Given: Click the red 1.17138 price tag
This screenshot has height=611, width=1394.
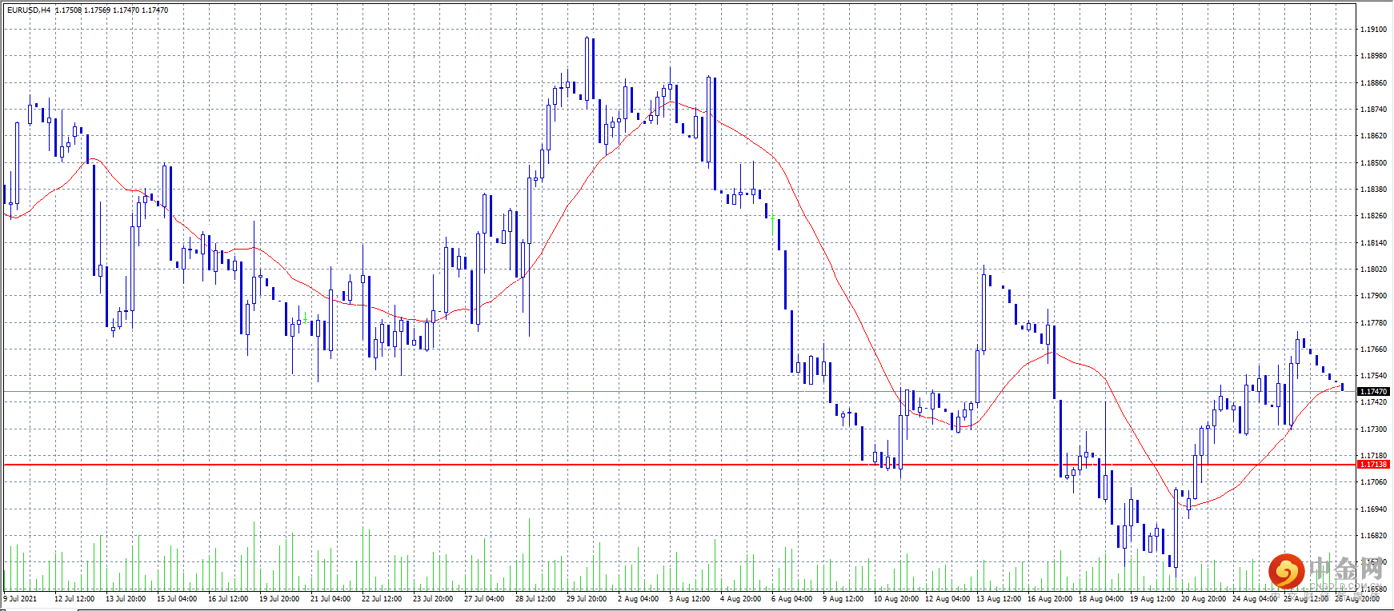Looking at the screenshot, I should [1373, 465].
